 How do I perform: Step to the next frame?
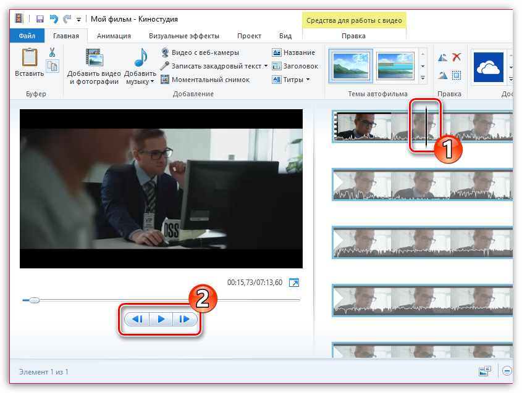coord(185,319)
